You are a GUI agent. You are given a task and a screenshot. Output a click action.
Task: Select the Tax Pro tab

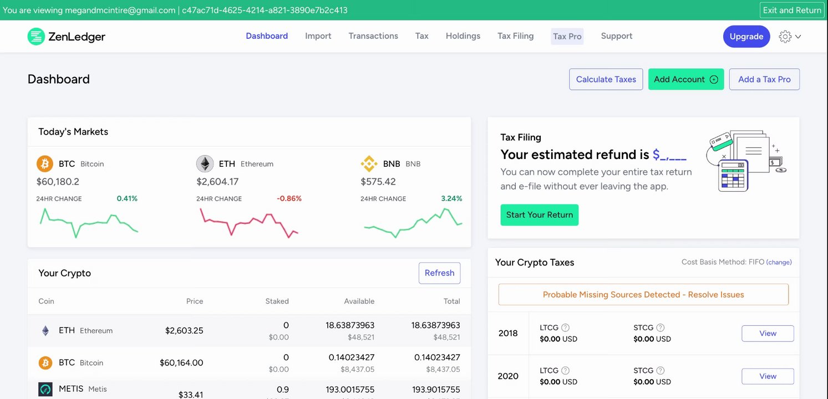pyautogui.click(x=567, y=37)
